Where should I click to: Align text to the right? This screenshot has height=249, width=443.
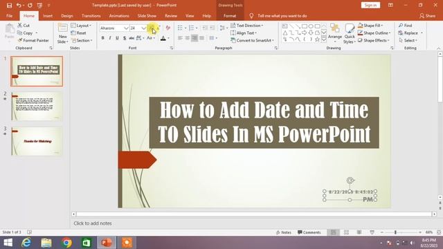[195, 38]
